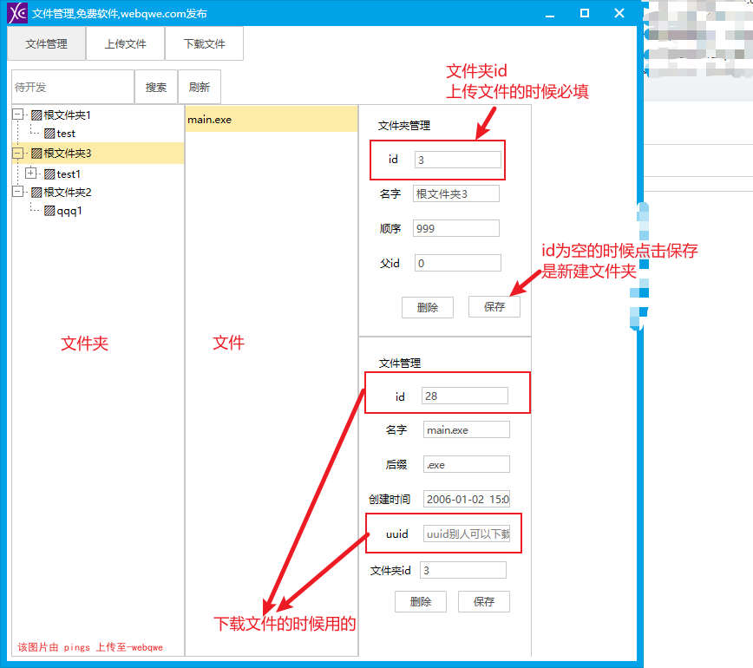Click 删除 in the 文件管理 section

click(421, 601)
